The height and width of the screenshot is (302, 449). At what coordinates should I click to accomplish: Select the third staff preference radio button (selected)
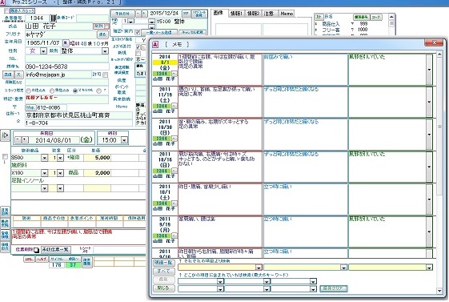point(75,91)
